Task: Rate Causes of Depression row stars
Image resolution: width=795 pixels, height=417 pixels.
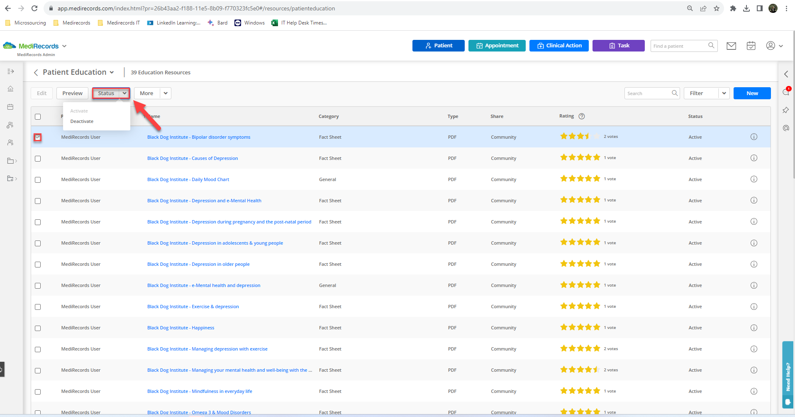Action: 580,157
